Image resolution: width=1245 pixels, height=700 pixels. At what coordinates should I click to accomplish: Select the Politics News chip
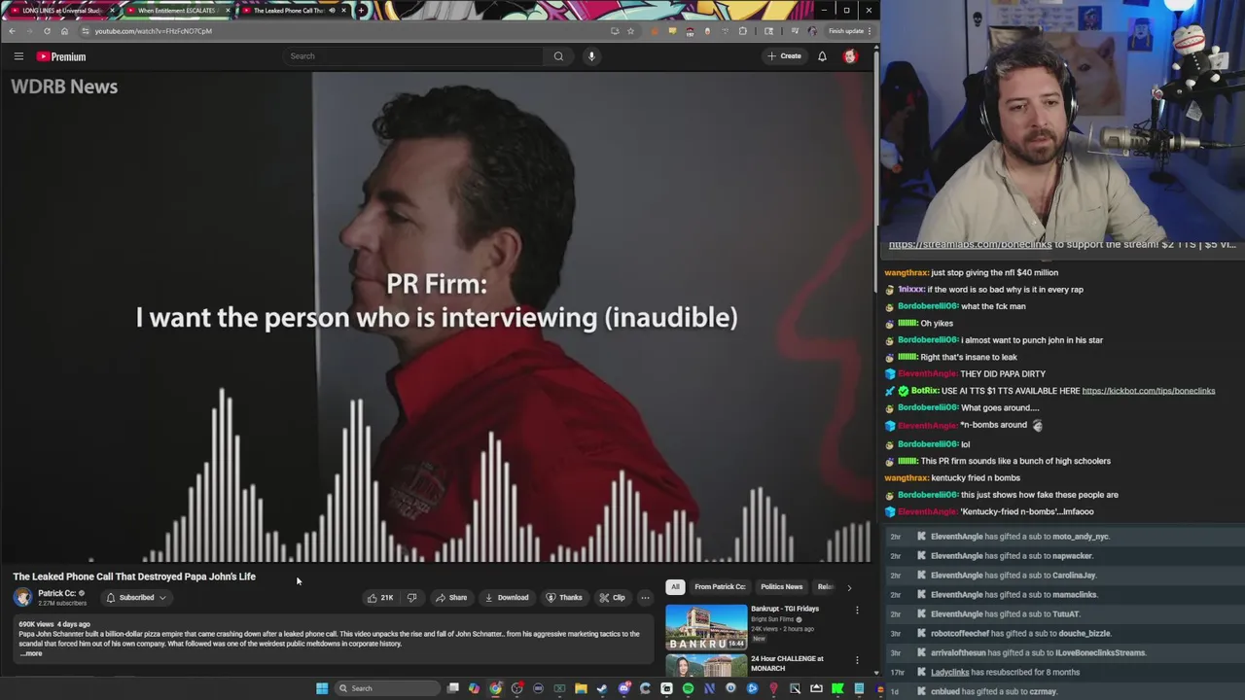click(781, 587)
